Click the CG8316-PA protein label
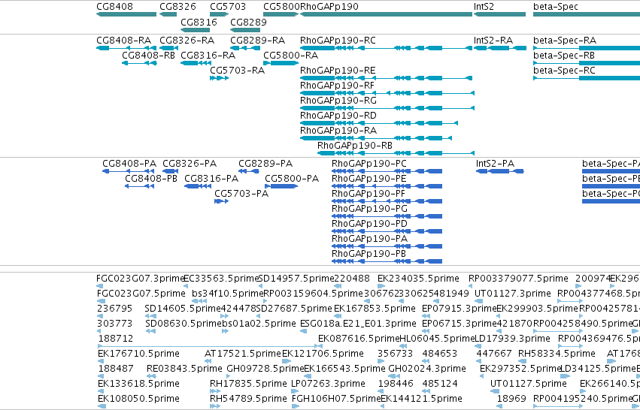640x410 pixels. 211,179
